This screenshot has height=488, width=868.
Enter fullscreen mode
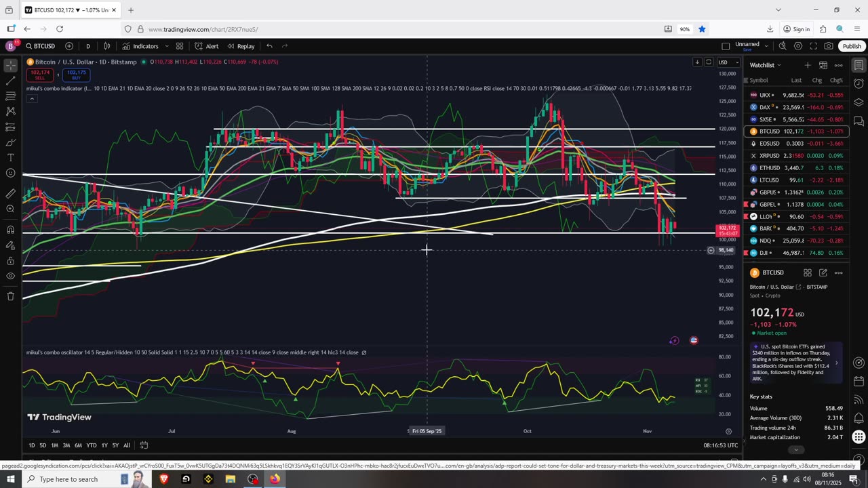pos(813,46)
